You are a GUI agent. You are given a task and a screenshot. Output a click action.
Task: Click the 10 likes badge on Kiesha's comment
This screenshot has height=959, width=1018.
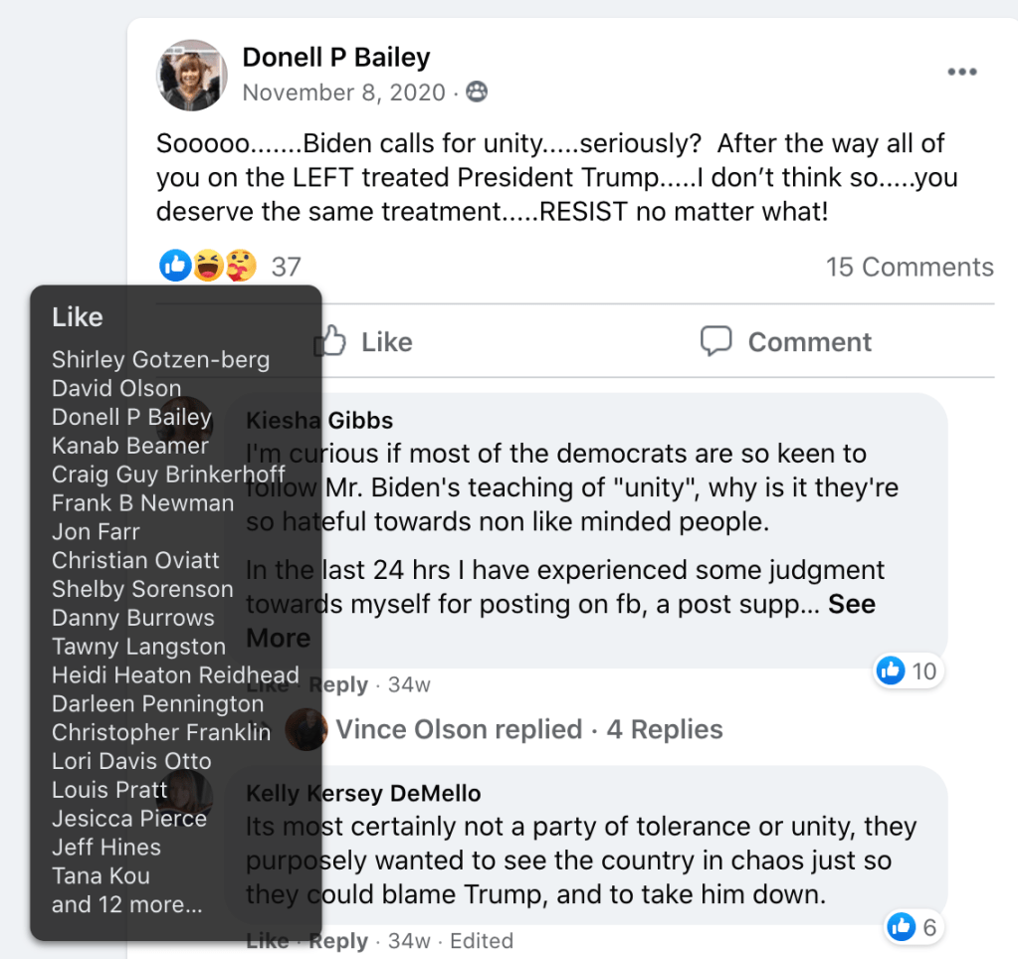click(908, 671)
